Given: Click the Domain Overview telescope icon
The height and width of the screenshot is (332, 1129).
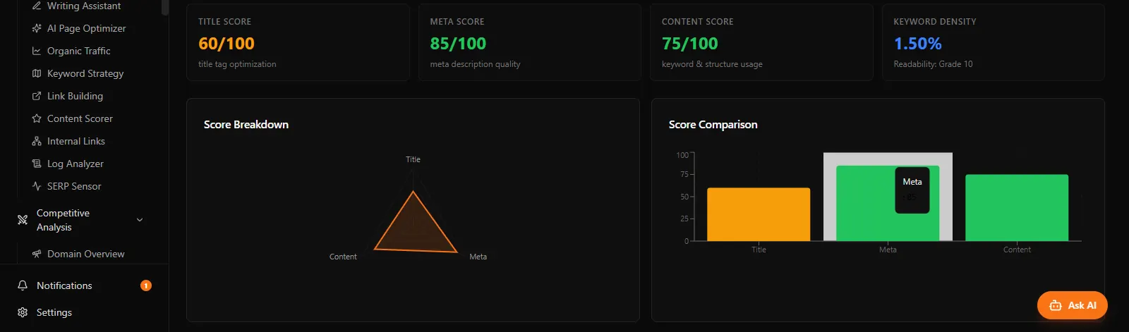Looking at the screenshot, I should 37,254.
